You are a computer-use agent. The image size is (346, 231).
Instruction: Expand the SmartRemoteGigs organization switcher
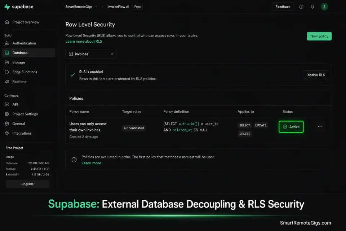[81, 6]
